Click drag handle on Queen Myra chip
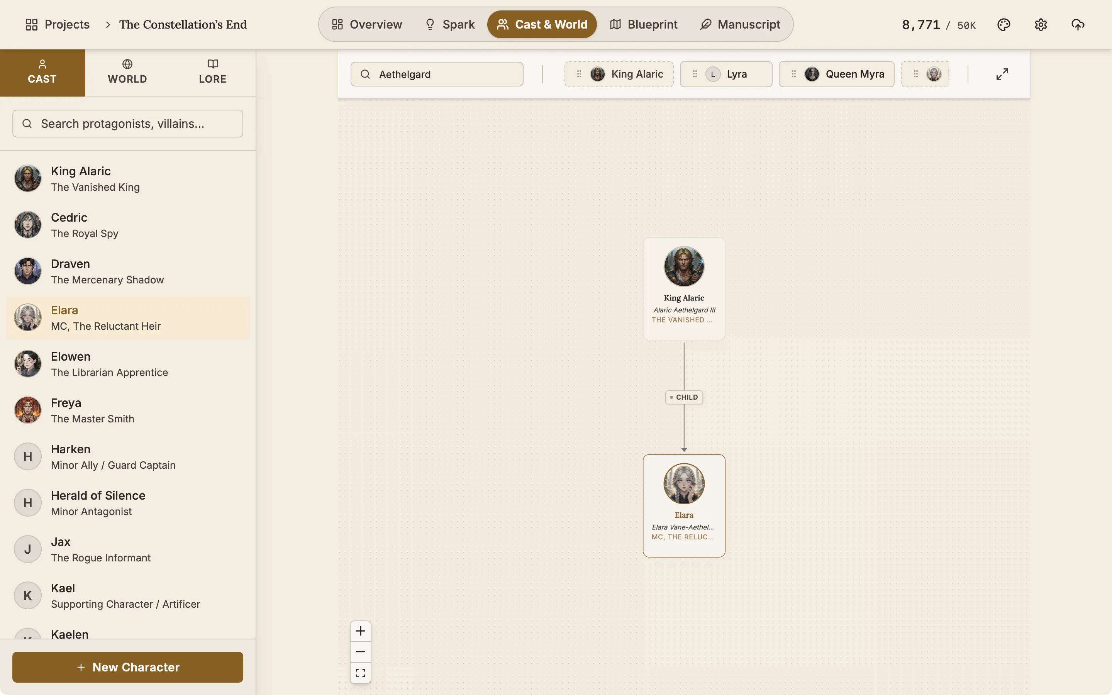Image resolution: width=1112 pixels, height=695 pixels. point(793,74)
